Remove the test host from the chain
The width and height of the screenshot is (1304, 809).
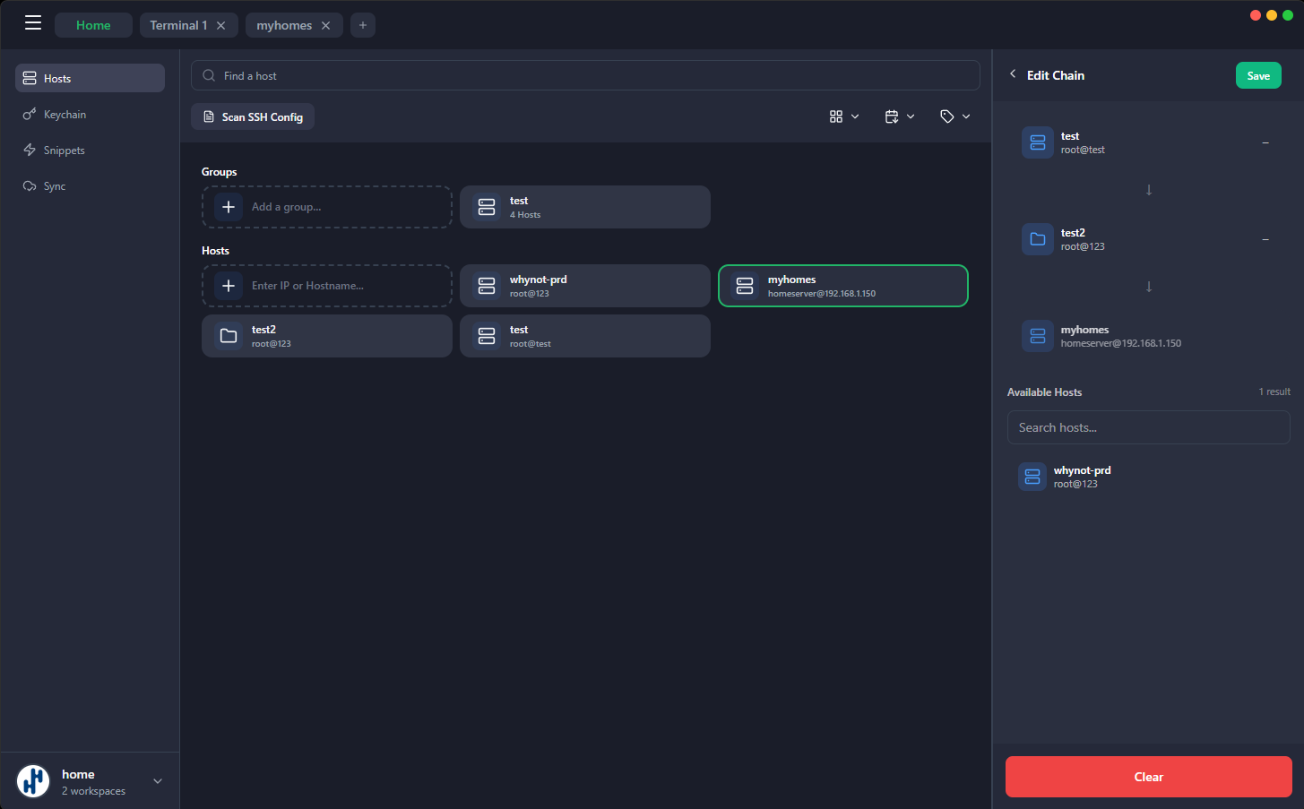1265,142
